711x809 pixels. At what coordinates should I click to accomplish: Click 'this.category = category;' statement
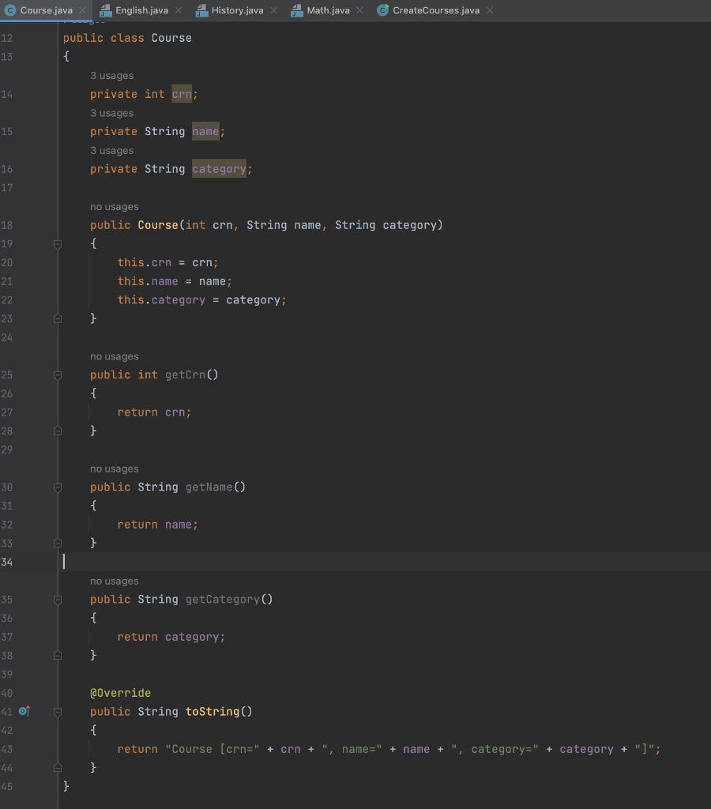pos(201,299)
